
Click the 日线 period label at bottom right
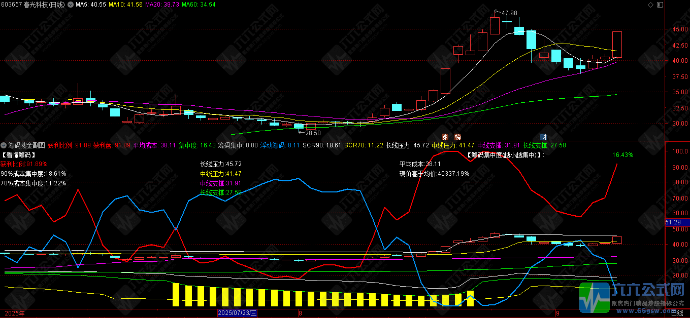(677, 313)
